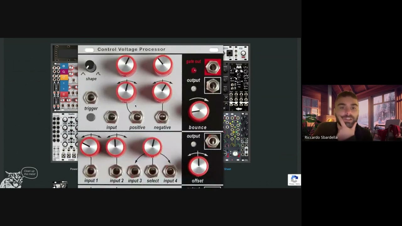The width and height of the screenshot is (402, 226).
Task: Click the Power link below the rack
Action: (74, 169)
